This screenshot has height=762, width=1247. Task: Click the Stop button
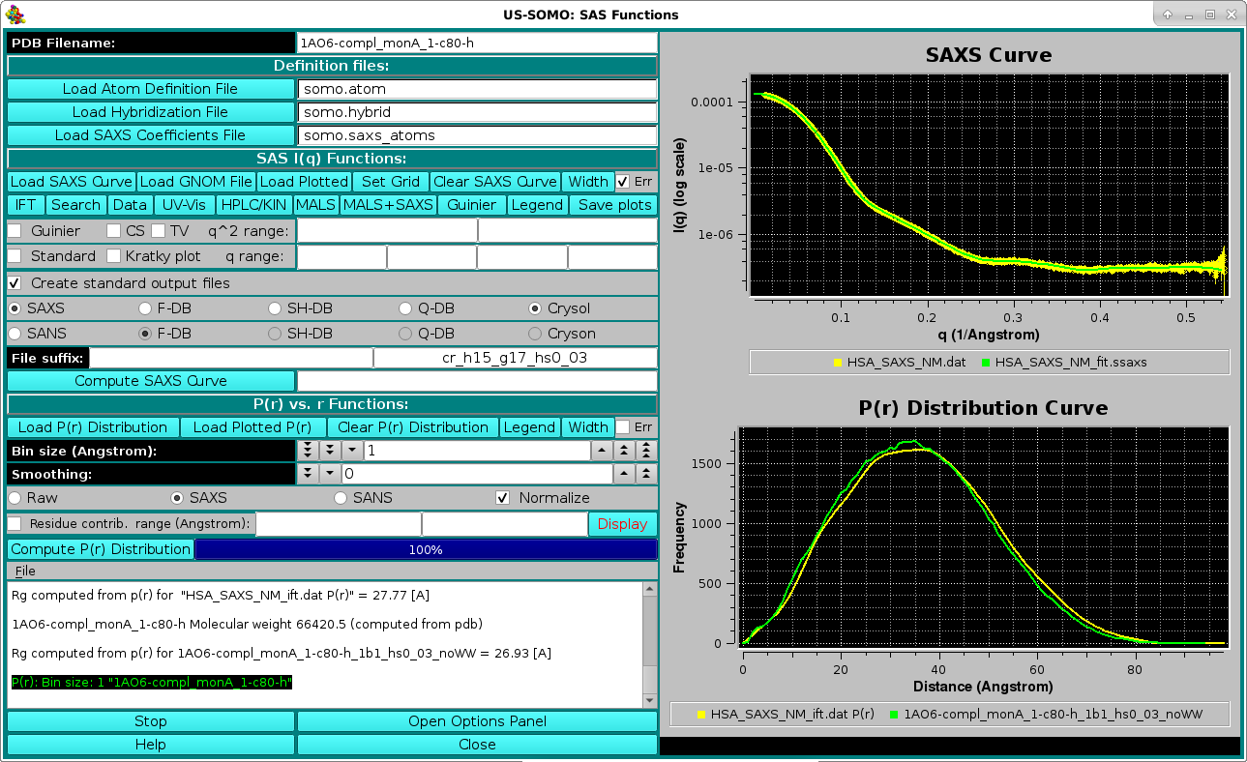(150, 721)
